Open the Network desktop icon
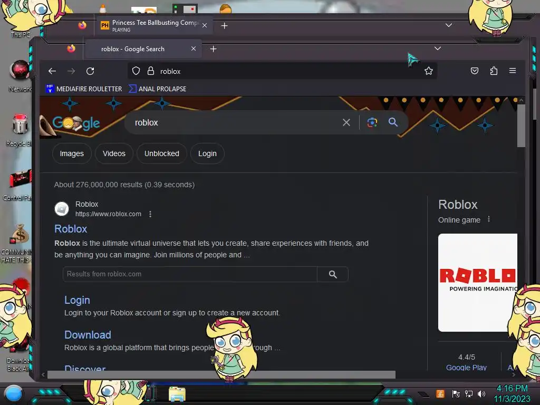 click(x=20, y=76)
